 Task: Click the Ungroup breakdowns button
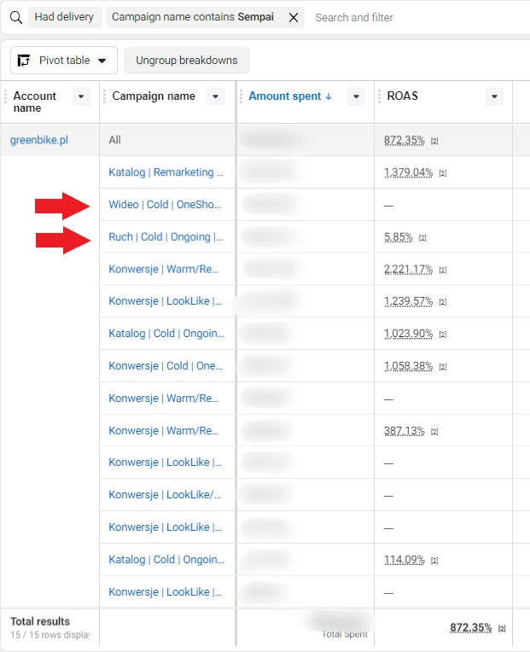coord(187,61)
